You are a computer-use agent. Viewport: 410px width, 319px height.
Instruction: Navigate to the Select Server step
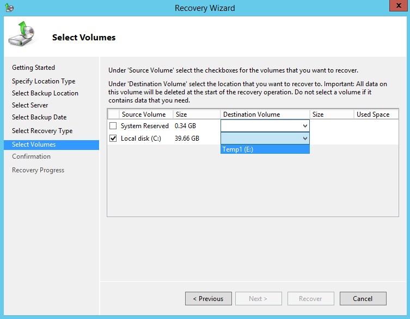coord(30,105)
